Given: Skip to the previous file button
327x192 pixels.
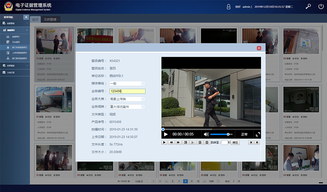Looking at the screenshot, I should 251,142.
